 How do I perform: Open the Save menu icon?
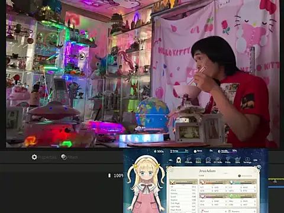click(238, 160)
